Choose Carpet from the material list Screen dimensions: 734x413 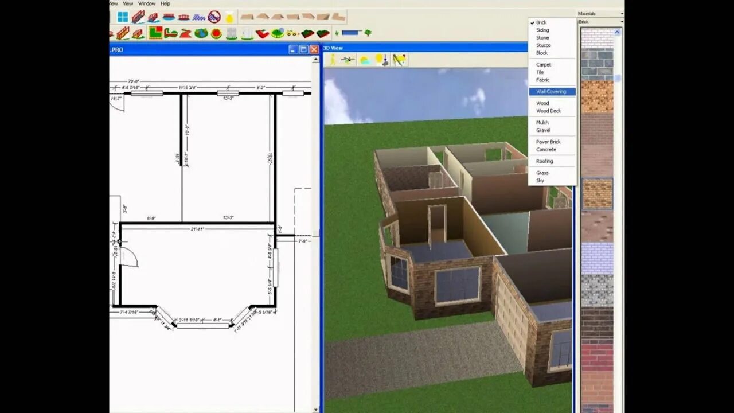[544, 65]
